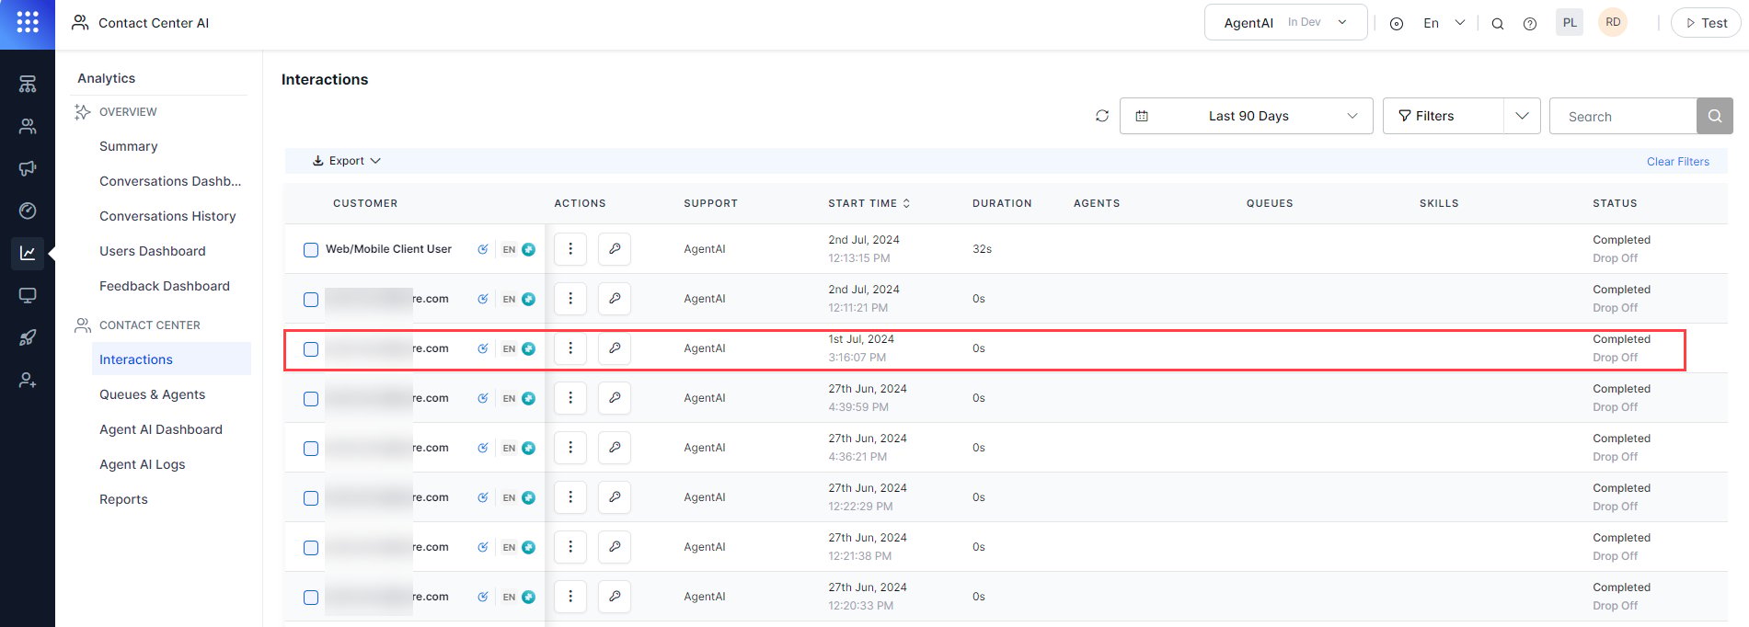1749x627 pixels.
Task: Check the checkbox for 12:22:29 PM row
Action: [311, 498]
